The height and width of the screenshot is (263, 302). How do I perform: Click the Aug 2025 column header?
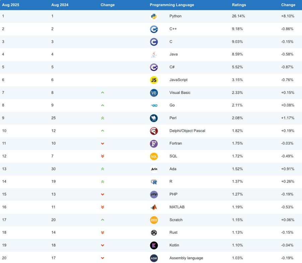(x=11, y=5)
